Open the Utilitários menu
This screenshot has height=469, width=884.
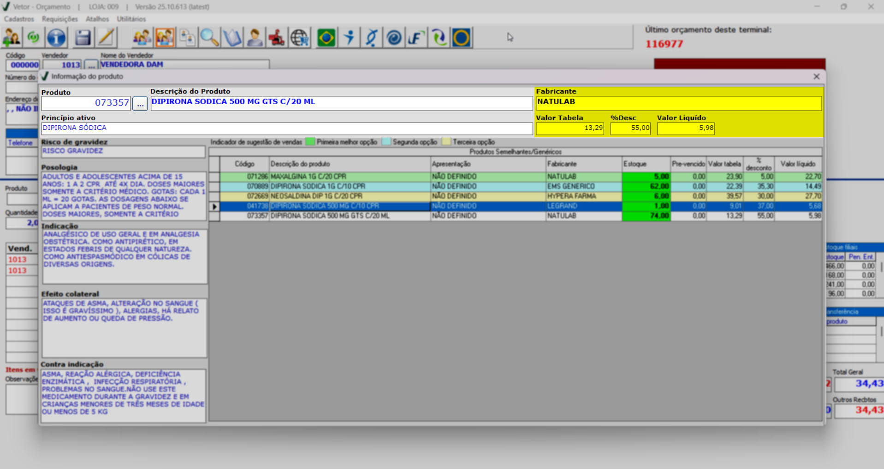pos(131,19)
